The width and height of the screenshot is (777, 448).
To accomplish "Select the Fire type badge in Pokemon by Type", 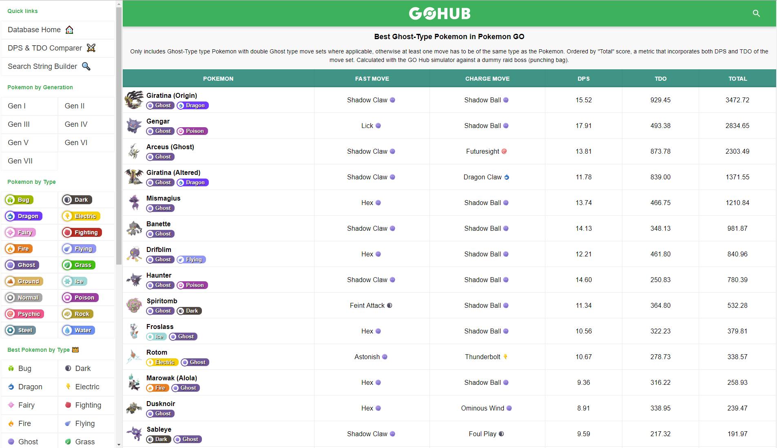I will 19,249.
